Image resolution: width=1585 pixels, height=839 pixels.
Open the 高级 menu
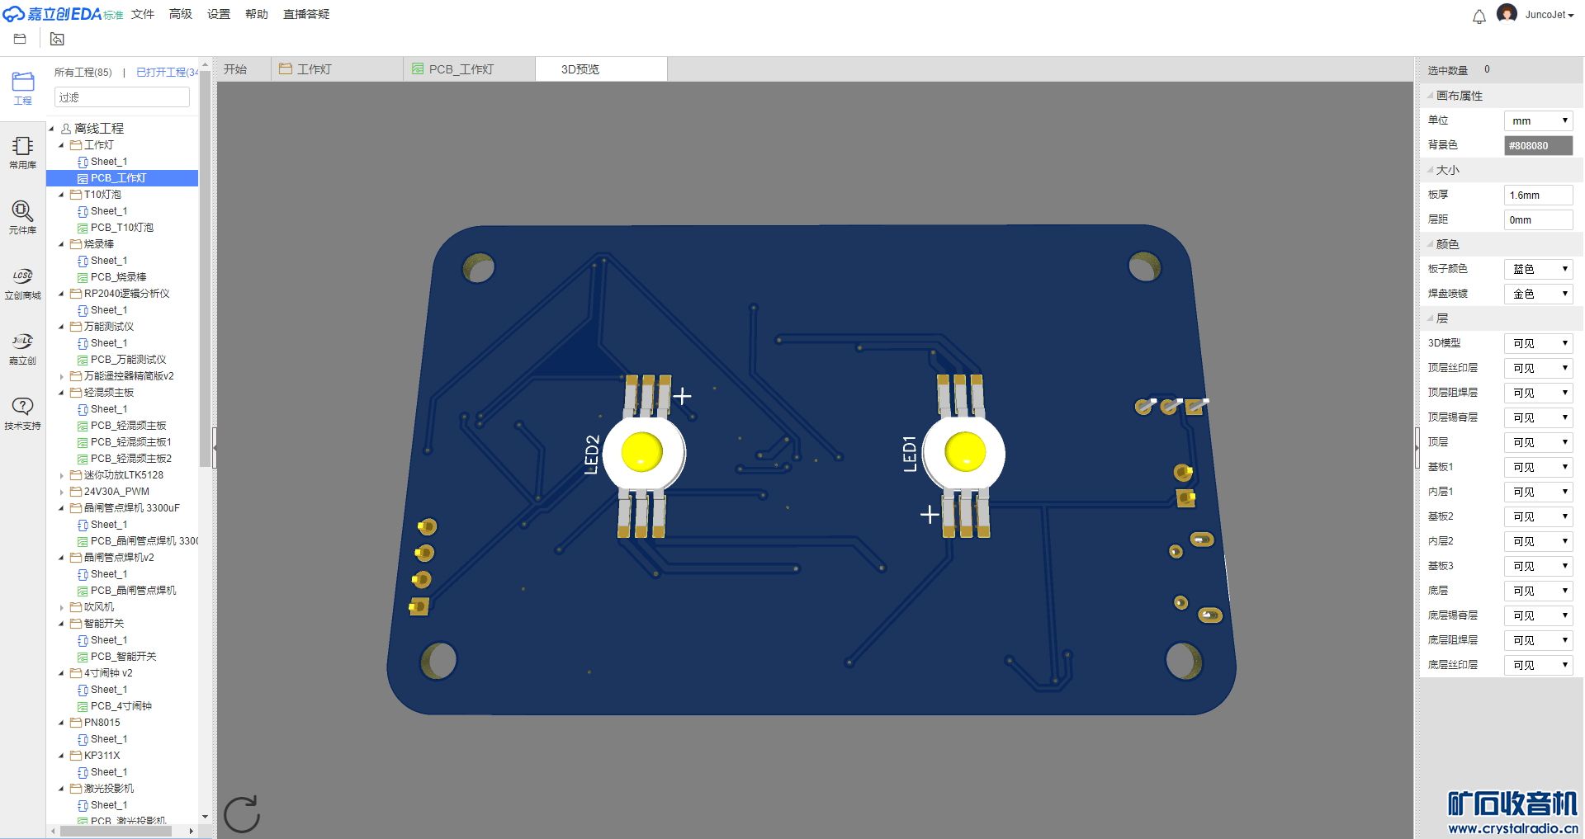click(181, 14)
